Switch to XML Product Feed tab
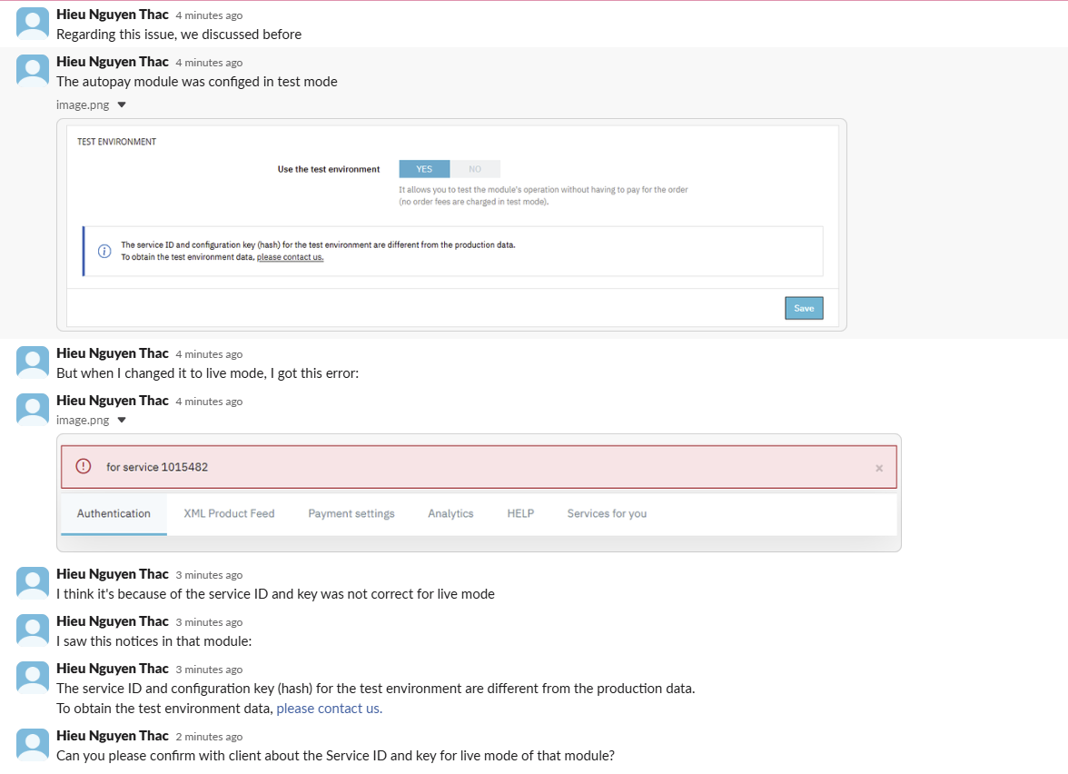Viewport: 1068px width, 774px height. coord(229,514)
